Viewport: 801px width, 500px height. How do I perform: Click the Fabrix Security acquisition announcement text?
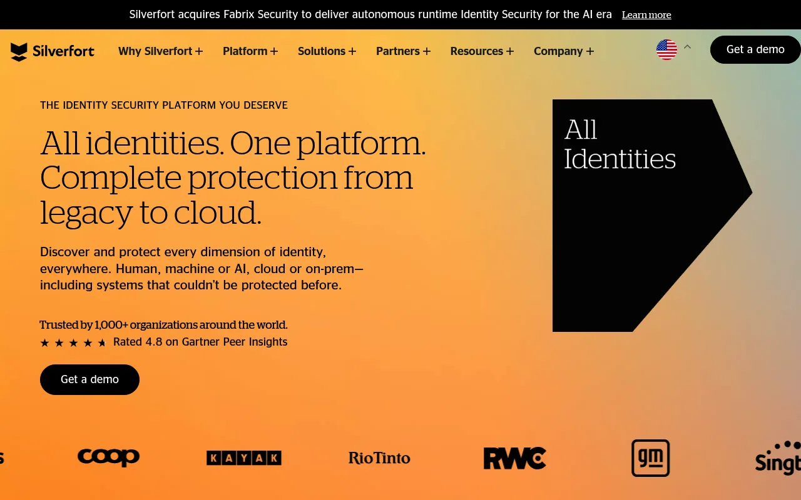click(x=370, y=14)
